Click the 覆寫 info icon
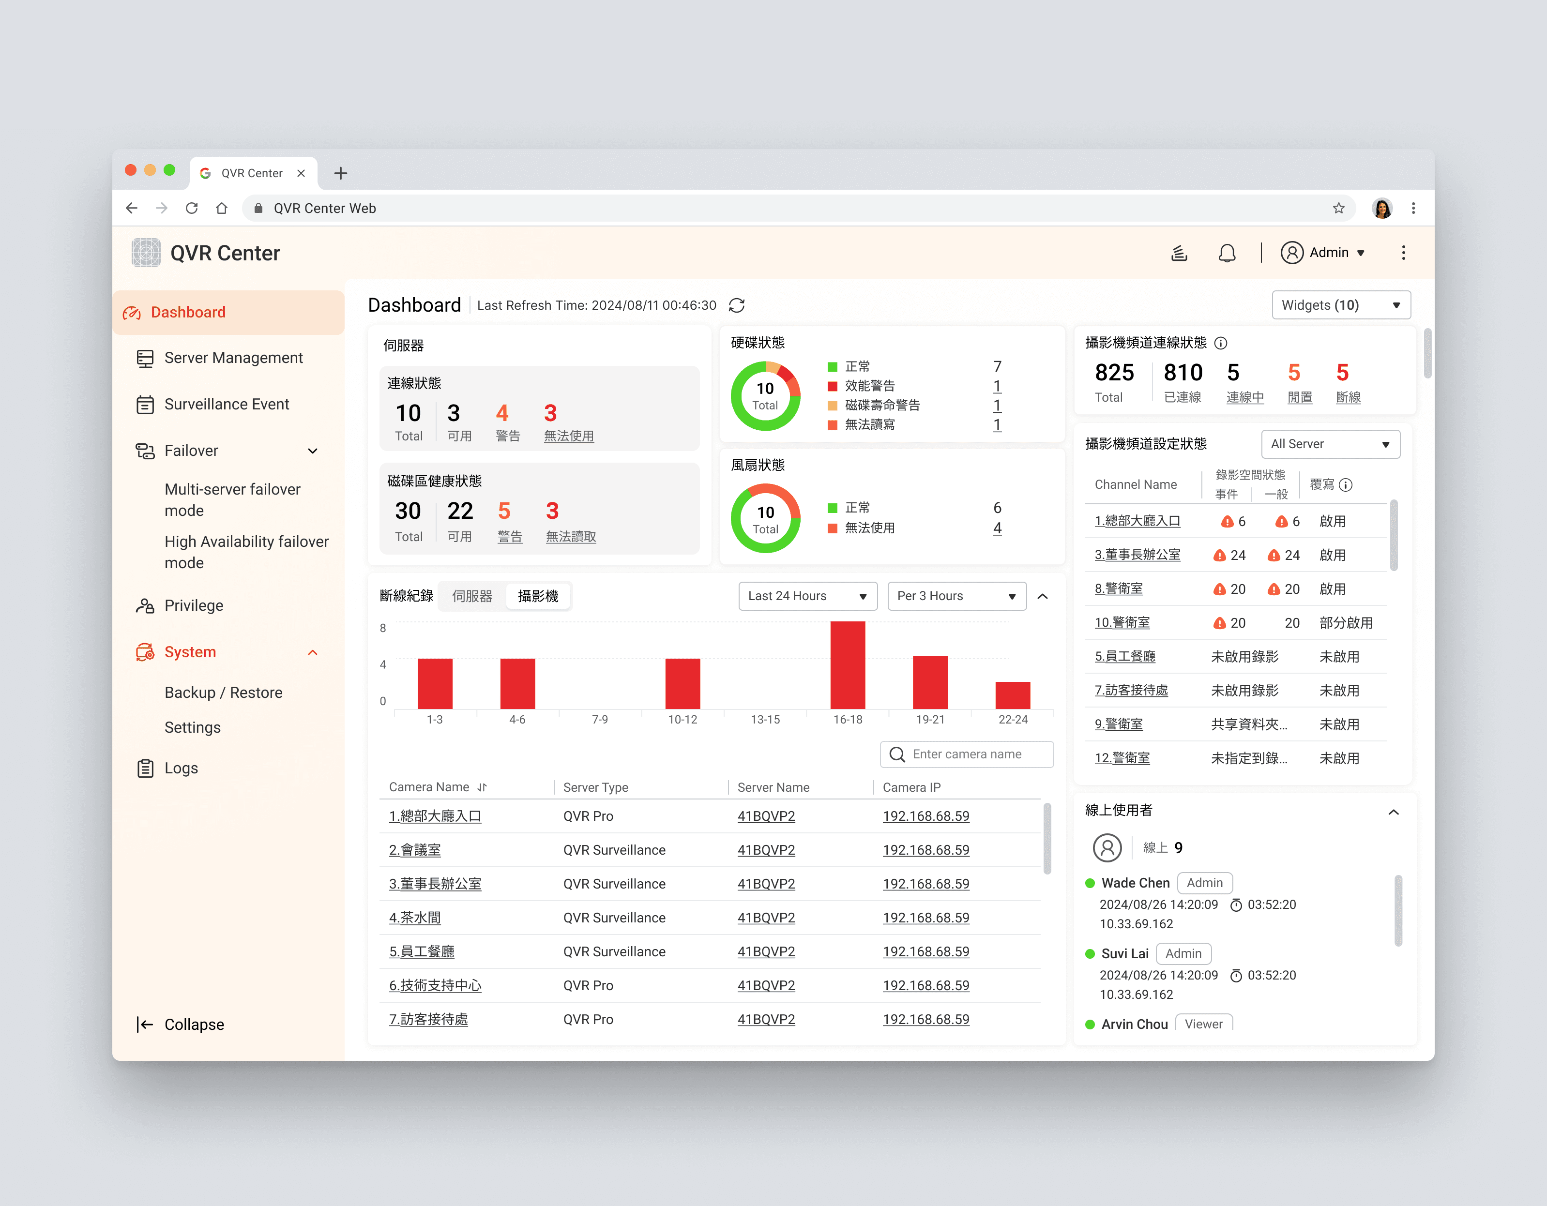This screenshot has width=1547, height=1206. (x=1346, y=485)
